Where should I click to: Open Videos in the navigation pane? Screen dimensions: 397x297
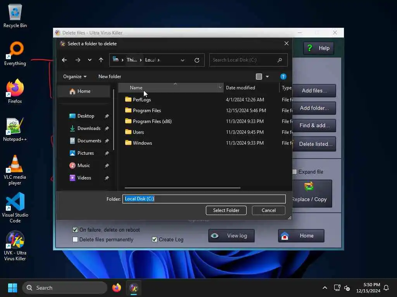(x=84, y=178)
